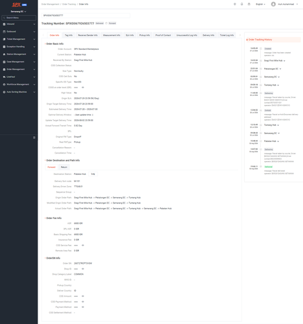Open the Ticket Log Info tab
The image size is (303, 324).
point(227,35)
